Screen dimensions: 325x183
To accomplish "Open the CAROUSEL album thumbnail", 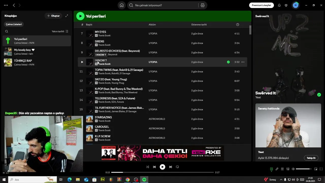I will pos(90,128).
